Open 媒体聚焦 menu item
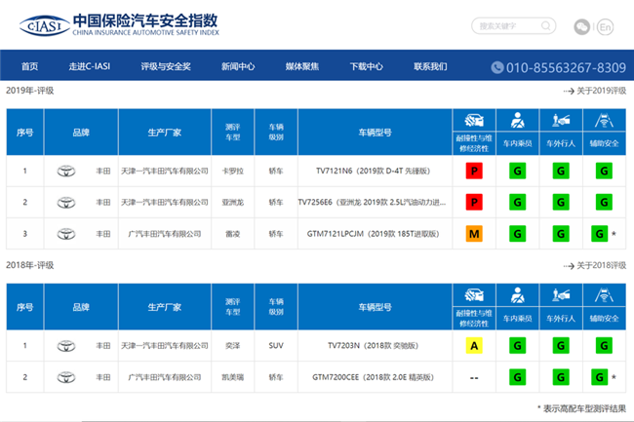This screenshot has width=634, height=422. point(302,66)
